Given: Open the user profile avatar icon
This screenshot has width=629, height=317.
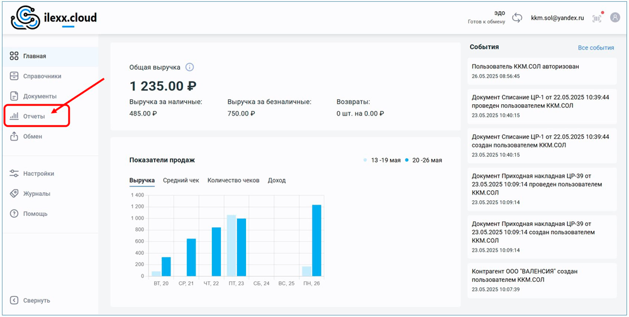Looking at the screenshot, I should pyautogui.click(x=615, y=18).
